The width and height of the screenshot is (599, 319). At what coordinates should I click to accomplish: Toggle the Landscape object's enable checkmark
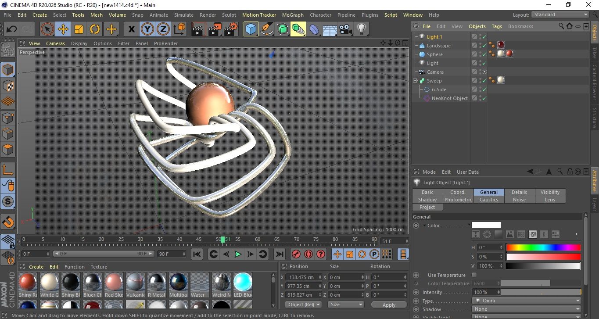tap(484, 46)
